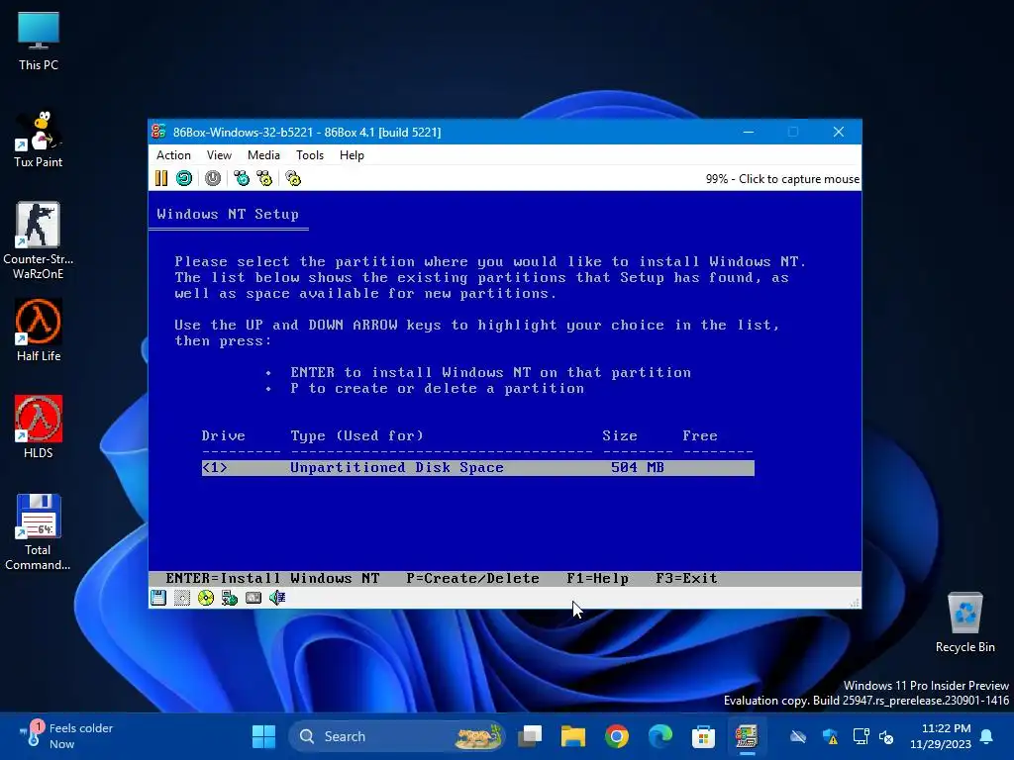This screenshot has height=760, width=1014.
Task: Click the dotted empty floppy drive status icon
Action: pyautogui.click(x=182, y=598)
